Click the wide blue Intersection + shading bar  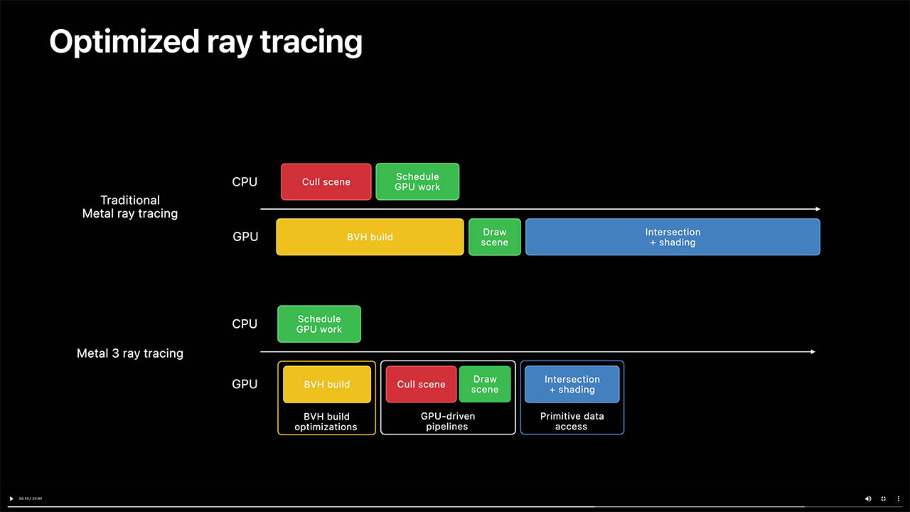coord(673,237)
